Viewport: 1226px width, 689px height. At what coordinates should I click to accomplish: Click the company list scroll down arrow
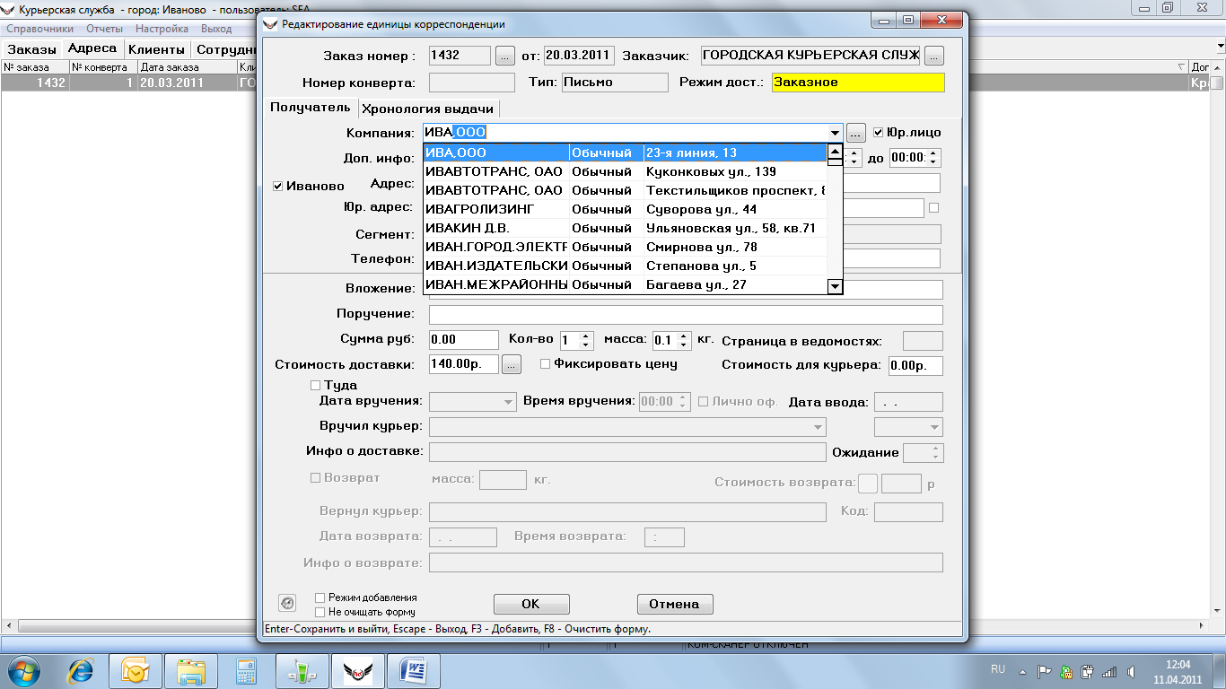(835, 286)
